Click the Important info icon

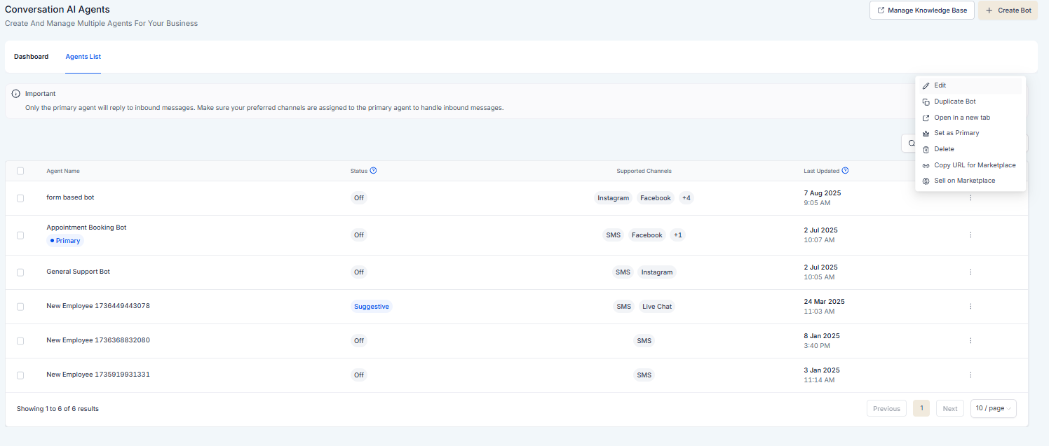coord(16,93)
